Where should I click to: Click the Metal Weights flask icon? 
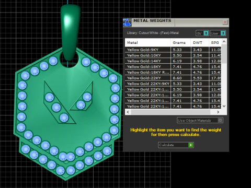point(127,22)
